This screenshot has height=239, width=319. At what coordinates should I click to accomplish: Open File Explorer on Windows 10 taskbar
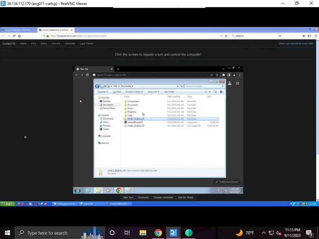point(143,233)
